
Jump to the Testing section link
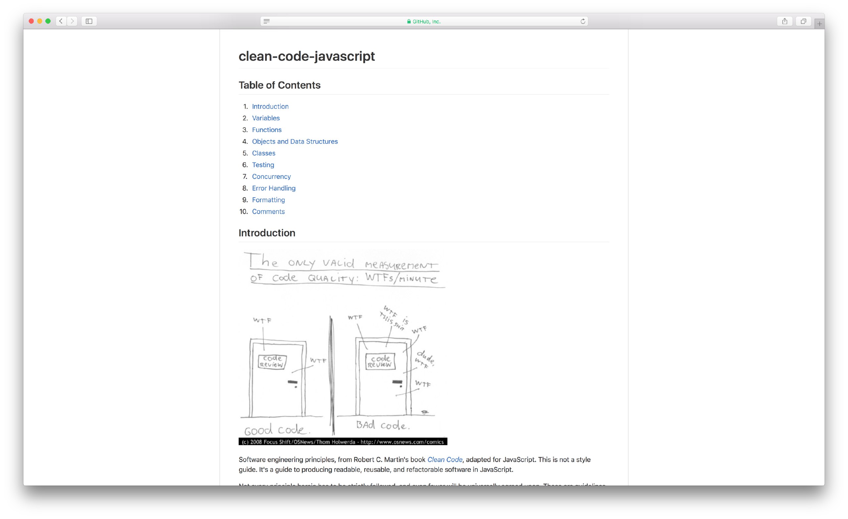[x=263, y=165]
